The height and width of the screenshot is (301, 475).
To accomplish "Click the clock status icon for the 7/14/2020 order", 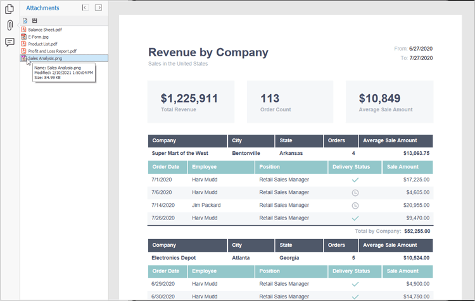I will 355,206.
